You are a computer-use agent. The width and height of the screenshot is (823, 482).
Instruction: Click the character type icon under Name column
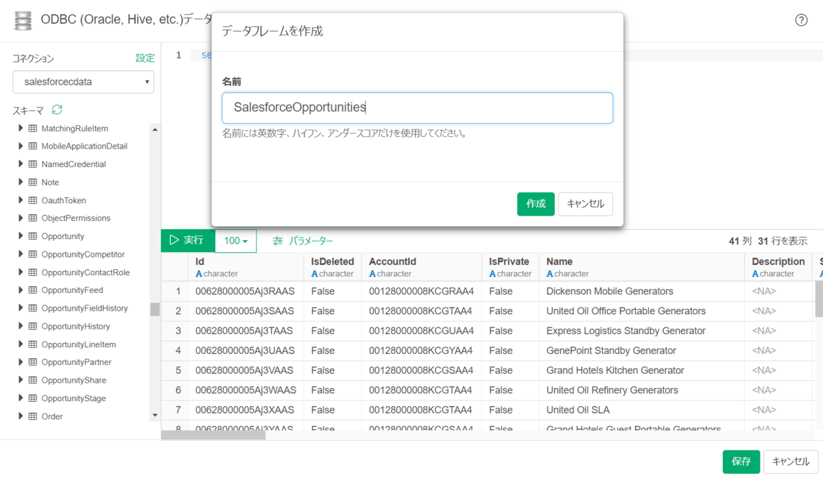549,274
